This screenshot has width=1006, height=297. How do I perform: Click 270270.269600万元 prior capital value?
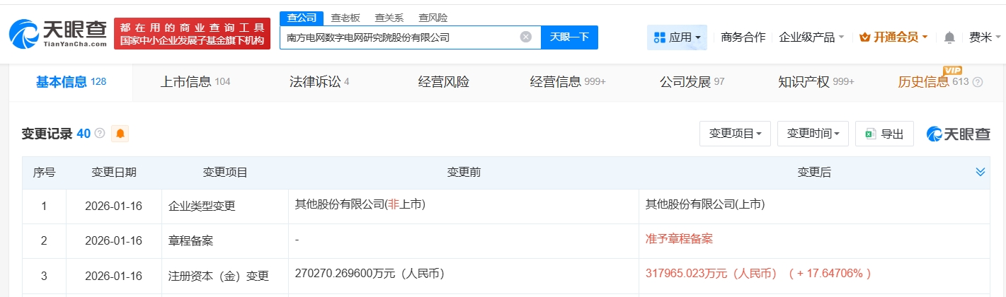click(x=373, y=273)
